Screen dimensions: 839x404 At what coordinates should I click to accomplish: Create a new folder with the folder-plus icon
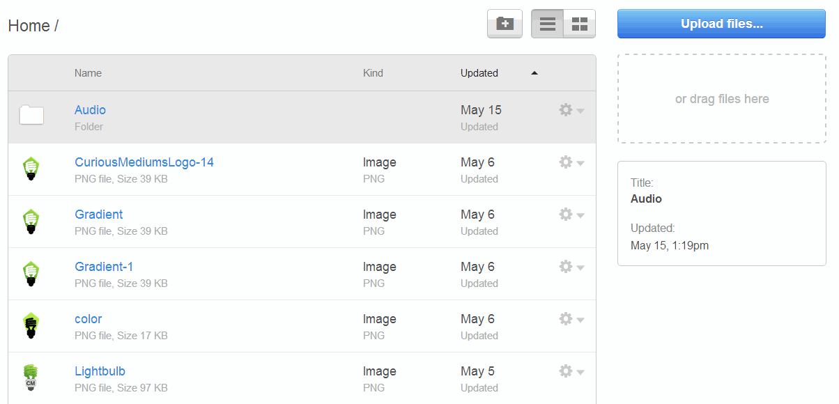505,24
